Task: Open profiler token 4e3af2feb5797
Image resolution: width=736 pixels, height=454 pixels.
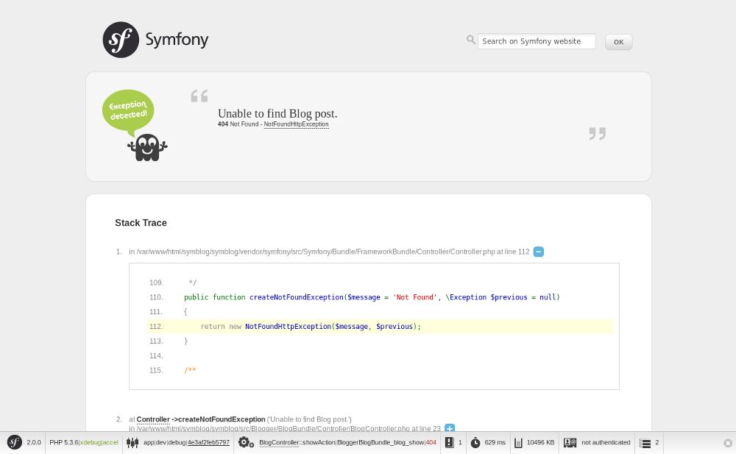Action: pyautogui.click(x=208, y=442)
